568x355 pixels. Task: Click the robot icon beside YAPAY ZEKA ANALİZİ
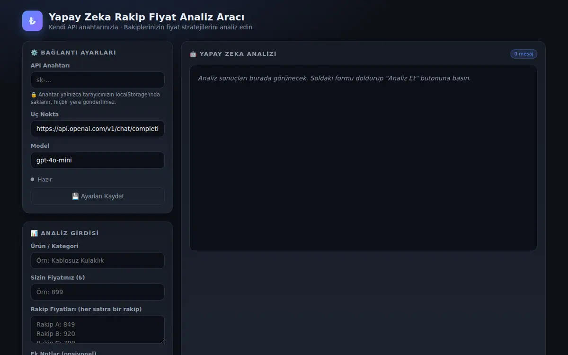click(x=193, y=54)
